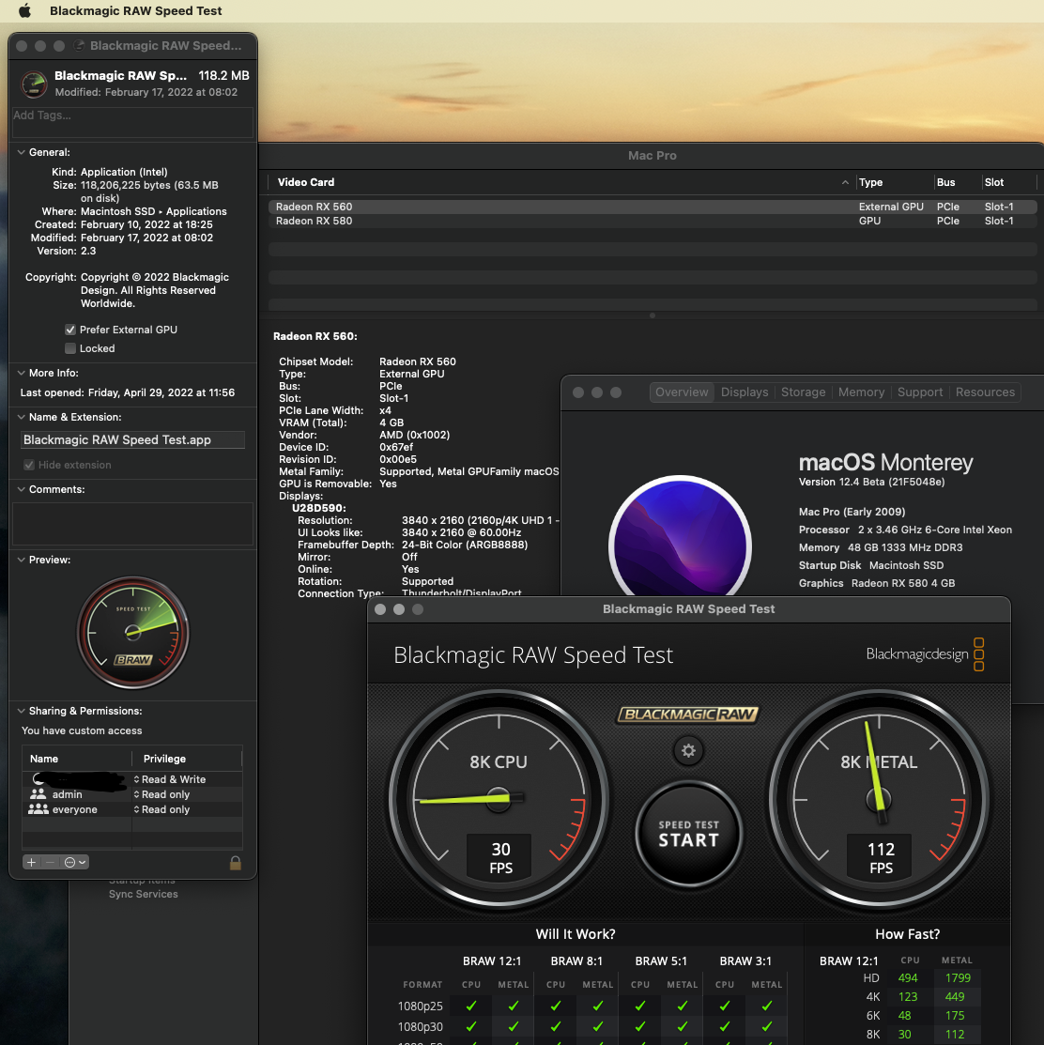1044x1045 pixels.
Task: Click 1080p25 BRAW 12:1 CPU checkmark
Action: pyautogui.click(x=471, y=1006)
